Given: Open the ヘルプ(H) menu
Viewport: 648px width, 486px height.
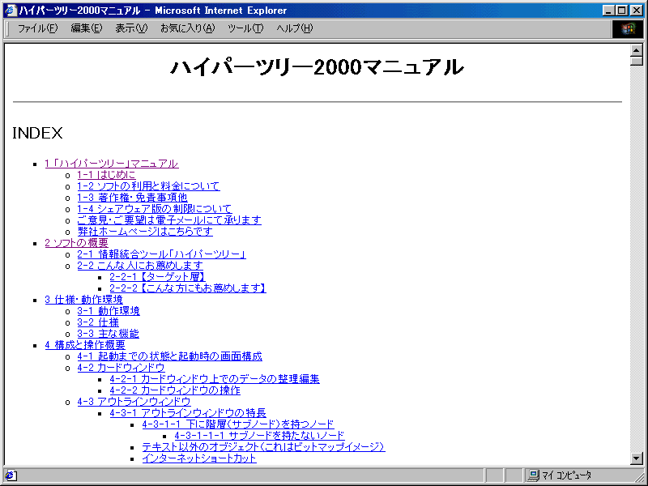Looking at the screenshot, I should (295, 28).
